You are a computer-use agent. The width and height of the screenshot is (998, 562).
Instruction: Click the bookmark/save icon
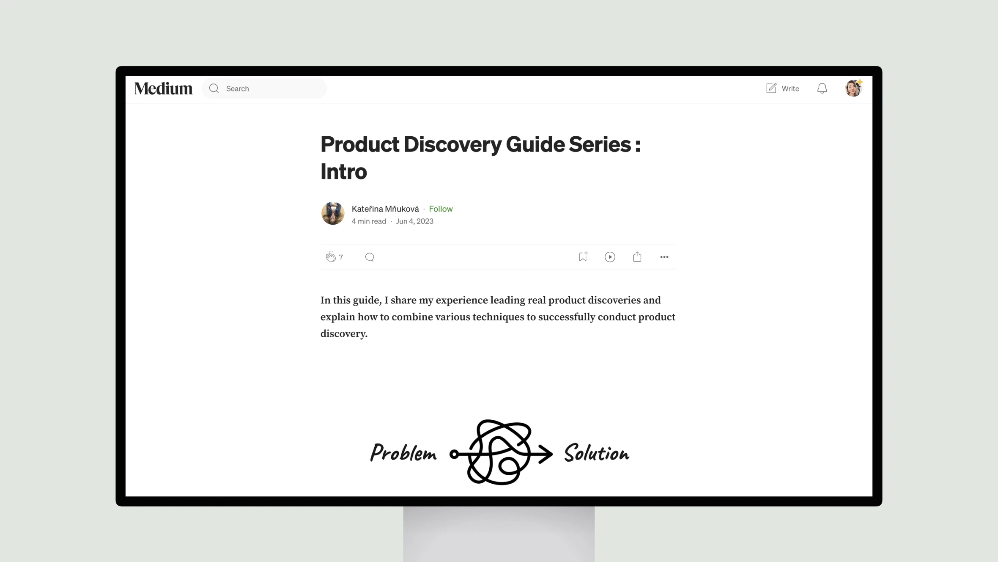tap(583, 256)
